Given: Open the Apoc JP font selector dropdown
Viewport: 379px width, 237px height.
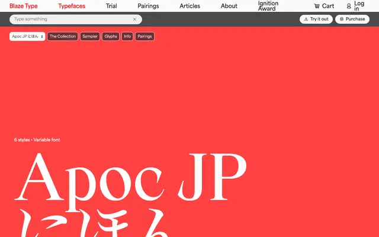Looking at the screenshot, I should click(27, 37).
